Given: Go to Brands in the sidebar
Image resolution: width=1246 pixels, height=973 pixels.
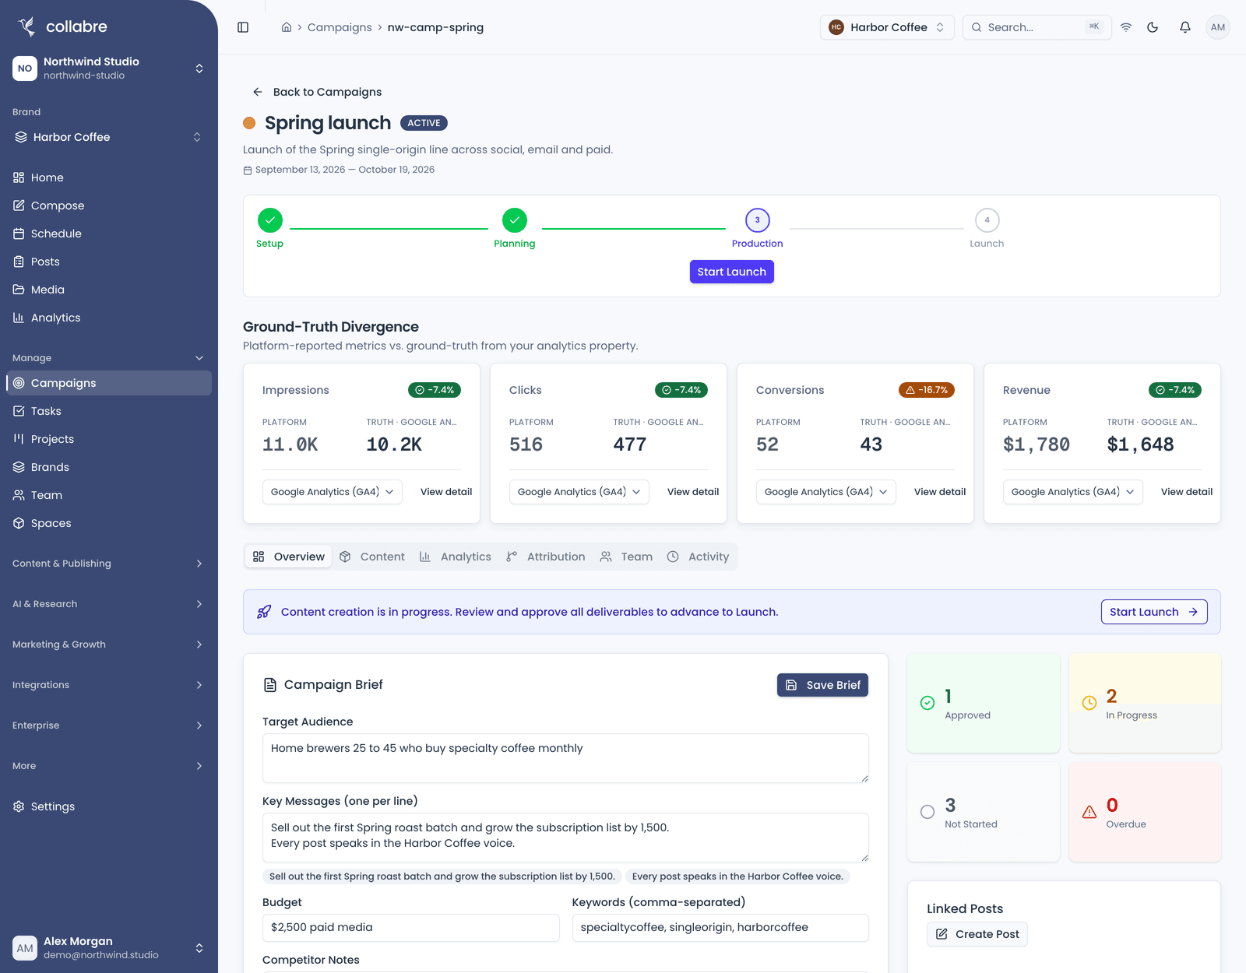Looking at the screenshot, I should pos(109,467).
